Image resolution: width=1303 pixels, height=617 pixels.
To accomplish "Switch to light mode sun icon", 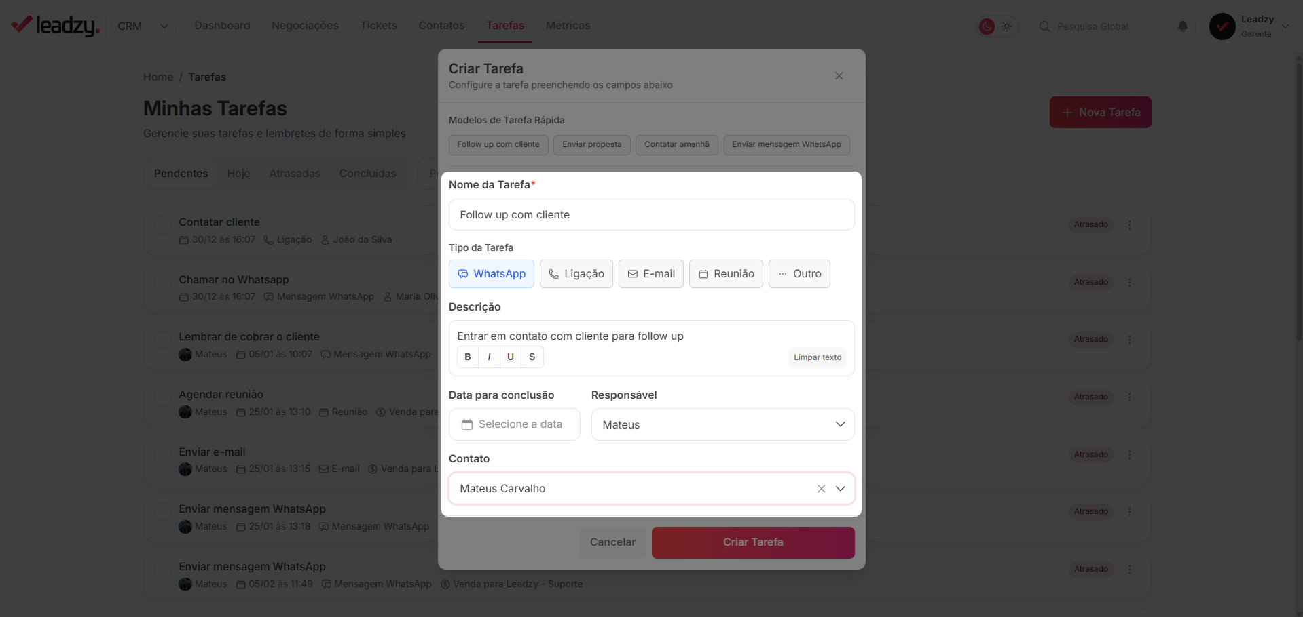I will (1007, 26).
